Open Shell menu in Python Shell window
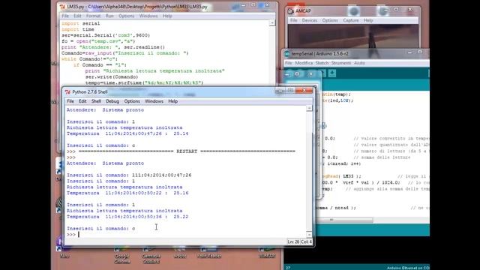Screen dimensions: 480x270 [96, 101]
